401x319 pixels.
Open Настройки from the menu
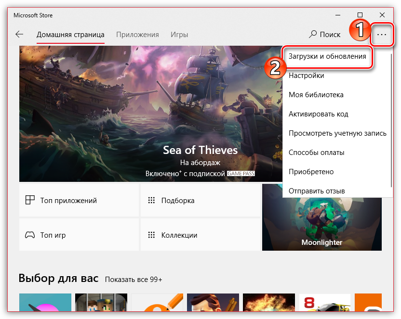click(x=306, y=76)
